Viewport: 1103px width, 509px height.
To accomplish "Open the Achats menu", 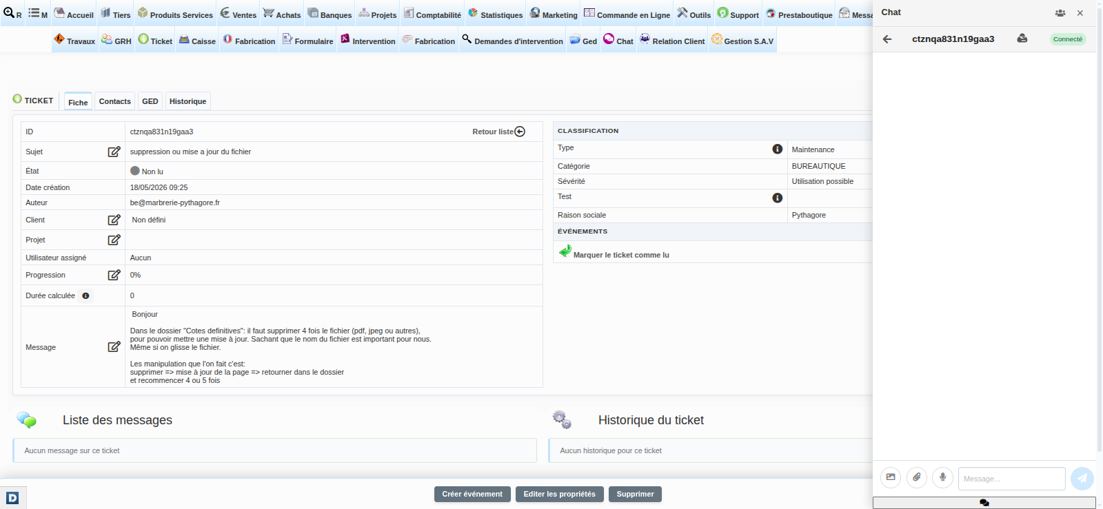I will pos(281,14).
